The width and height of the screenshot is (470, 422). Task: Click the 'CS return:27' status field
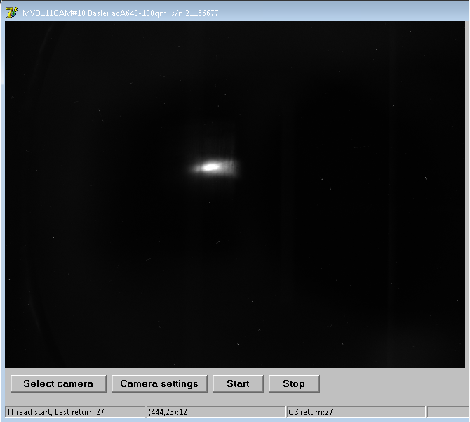click(x=355, y=411)
